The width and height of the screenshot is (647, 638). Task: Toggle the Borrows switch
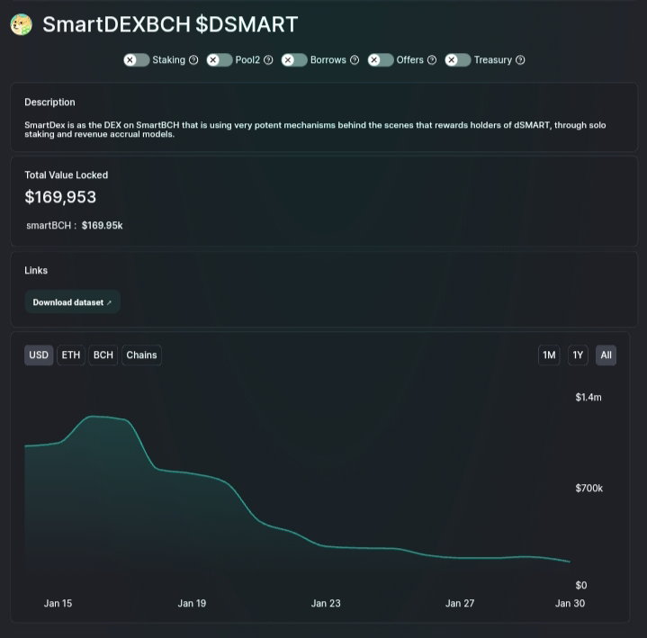(x=294, y=59)
